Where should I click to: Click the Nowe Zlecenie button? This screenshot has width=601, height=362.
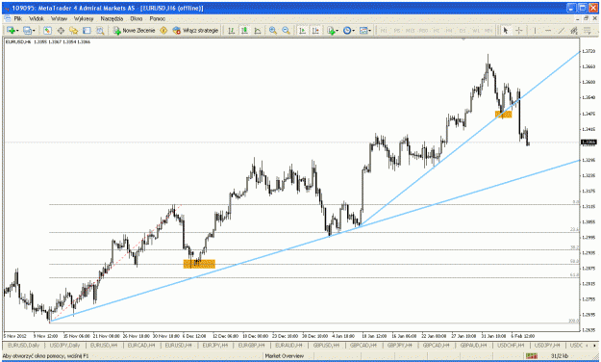pyautogui.click(x=135, y=30)
